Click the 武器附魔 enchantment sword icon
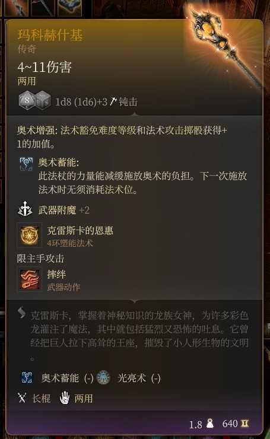The height and width of the screenshot is (439, 270). (25, 209)
